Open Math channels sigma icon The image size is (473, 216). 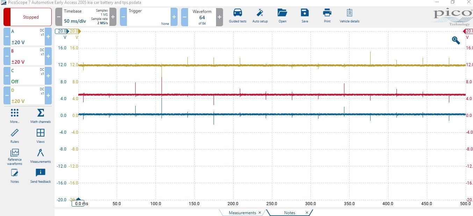[41, 113]
